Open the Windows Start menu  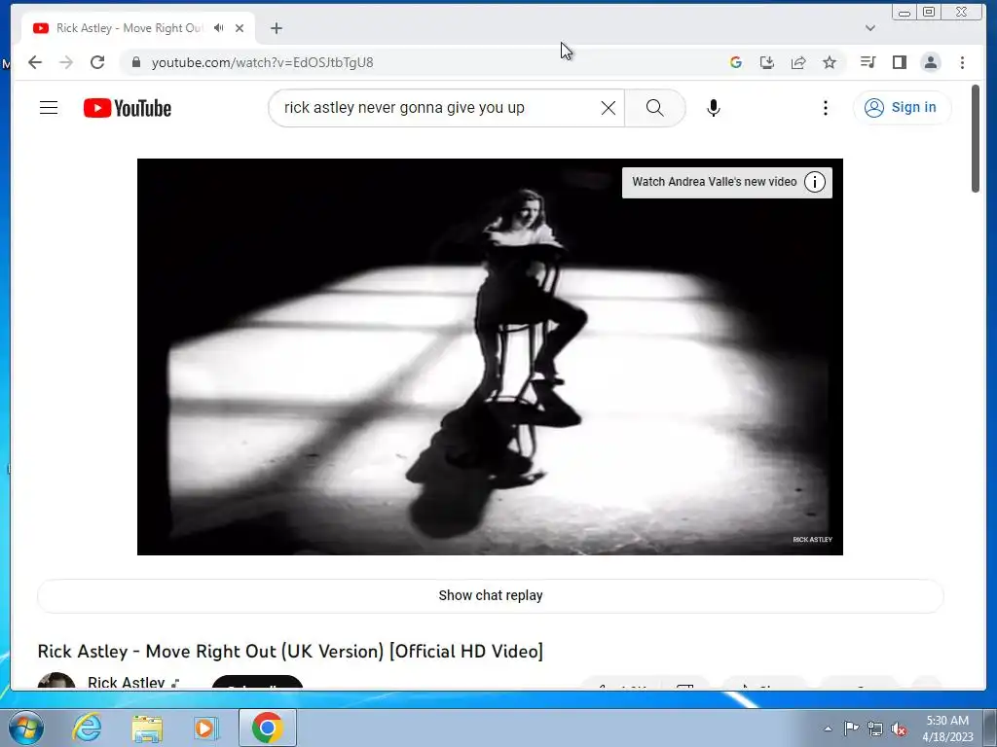pyautogui.click(x=25, y=728)
